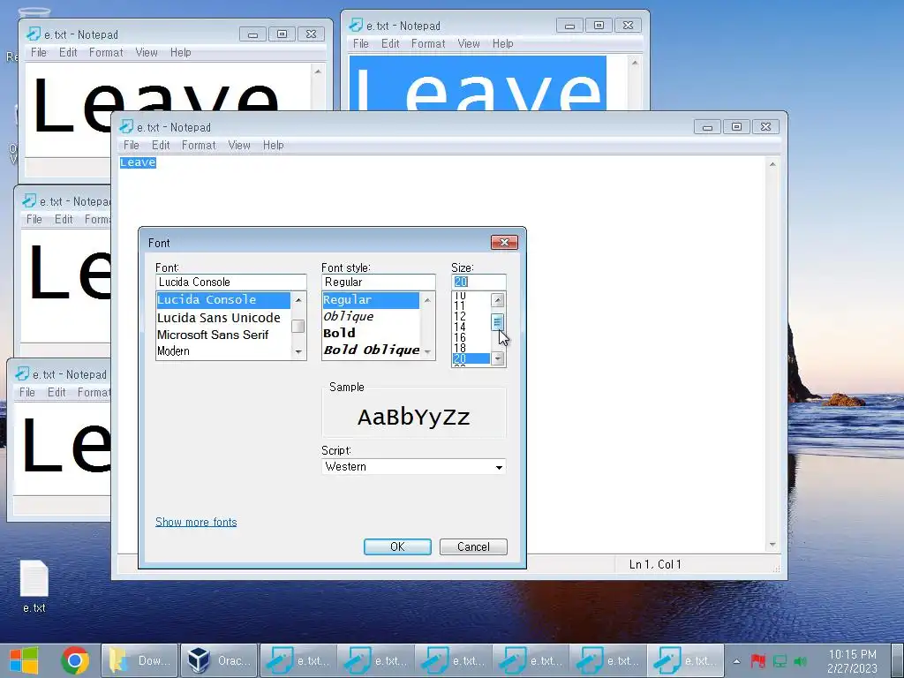904x678 pixels.
Task: Maximize the front Notepad window
Action: pyautogui.click(x=736, y=126)
